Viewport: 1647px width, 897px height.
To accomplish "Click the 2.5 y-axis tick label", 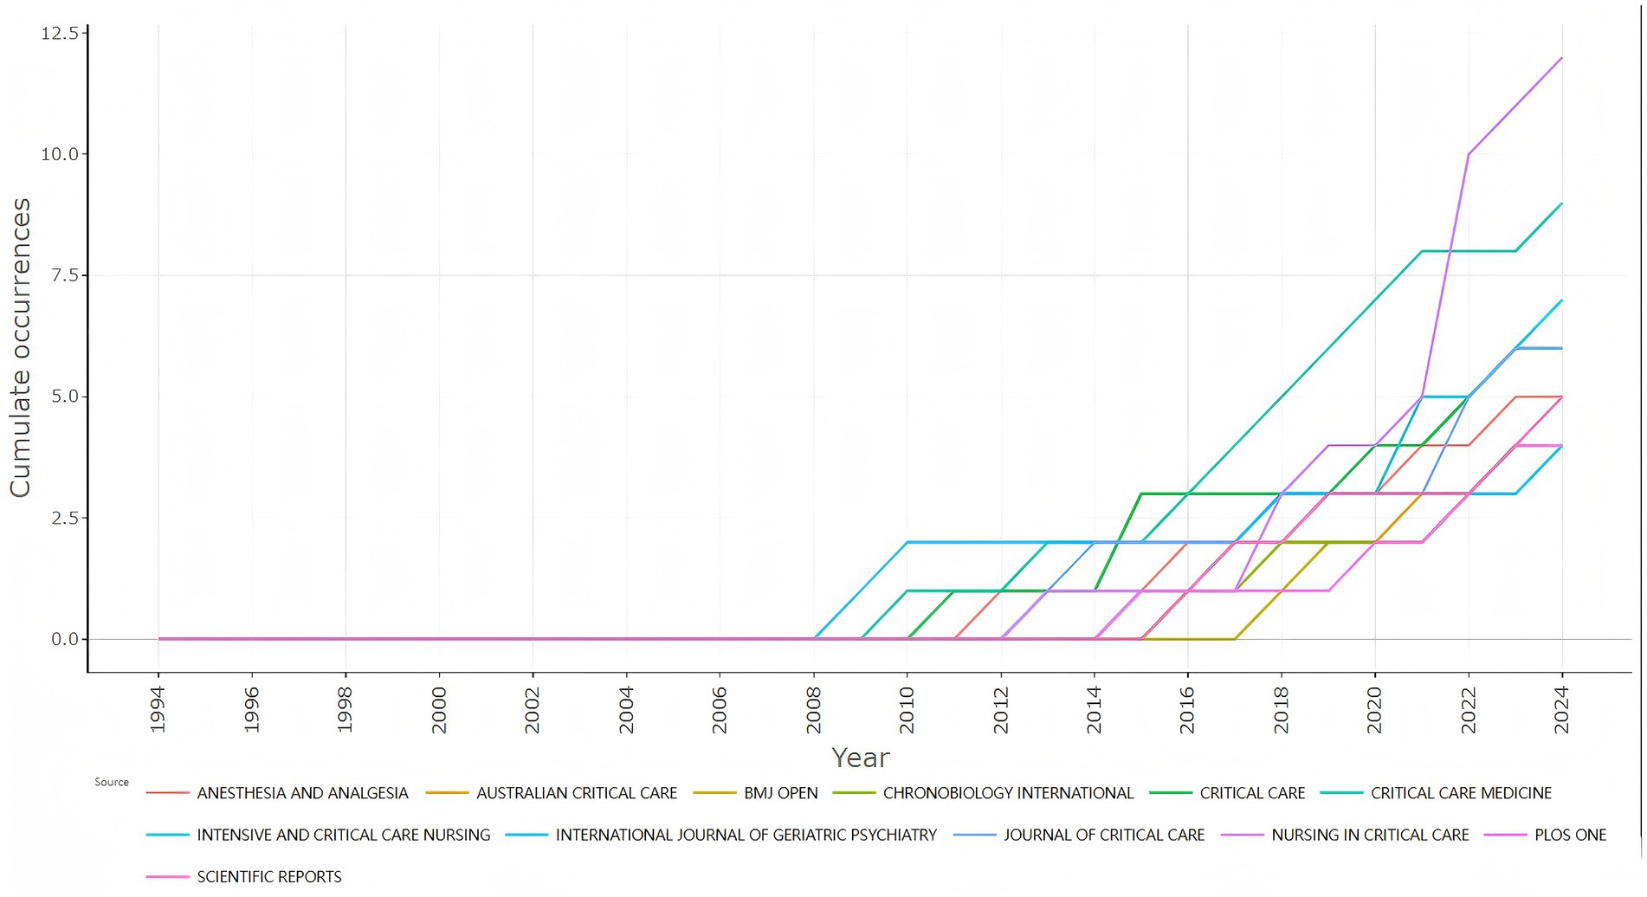I will [65, 518].
